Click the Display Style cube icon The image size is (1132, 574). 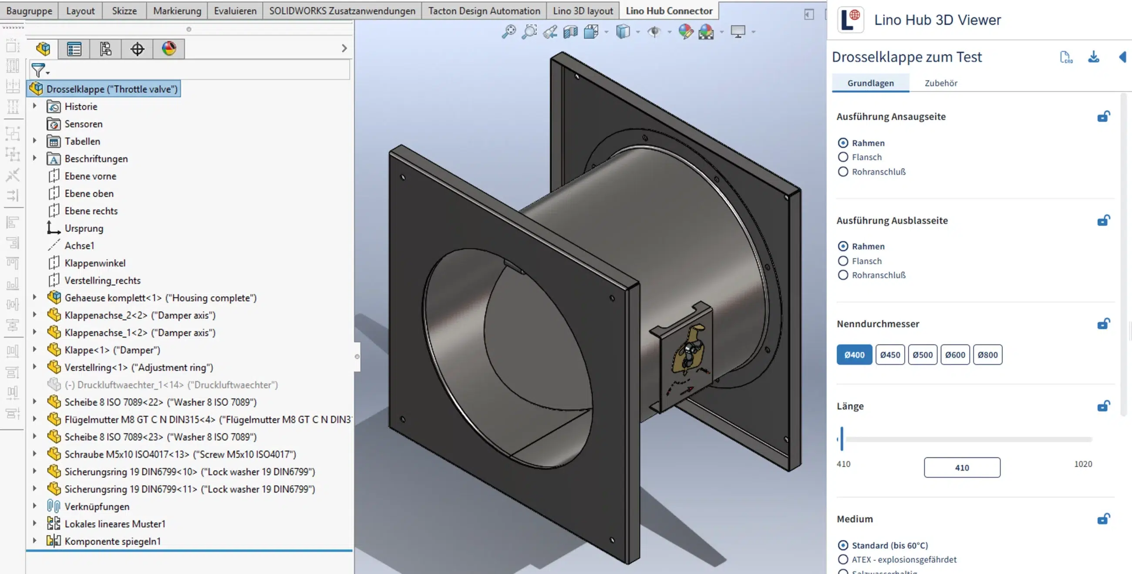coord(623,31)
